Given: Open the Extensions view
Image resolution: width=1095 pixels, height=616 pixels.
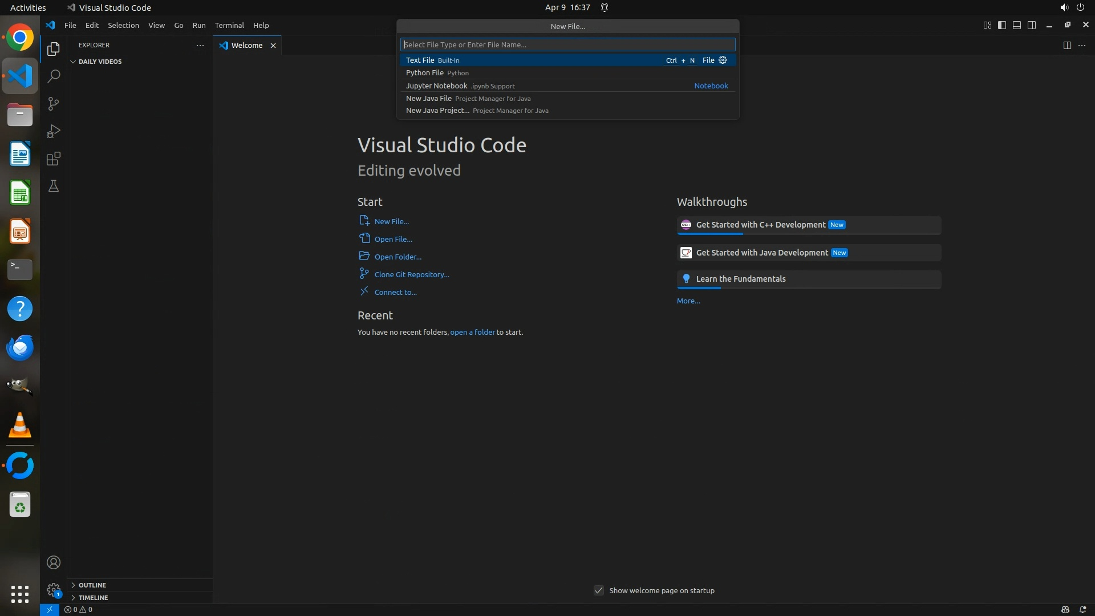Looking at the screenshot, I should [x=54, y=159].
